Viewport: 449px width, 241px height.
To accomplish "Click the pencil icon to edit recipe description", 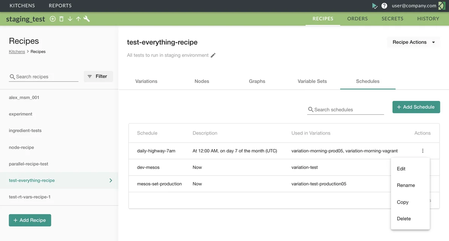I will click(x=213, y=55).
